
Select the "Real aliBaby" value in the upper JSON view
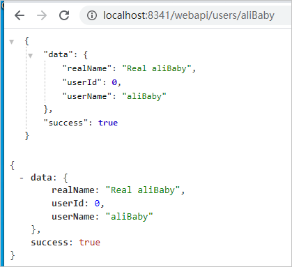157,68
